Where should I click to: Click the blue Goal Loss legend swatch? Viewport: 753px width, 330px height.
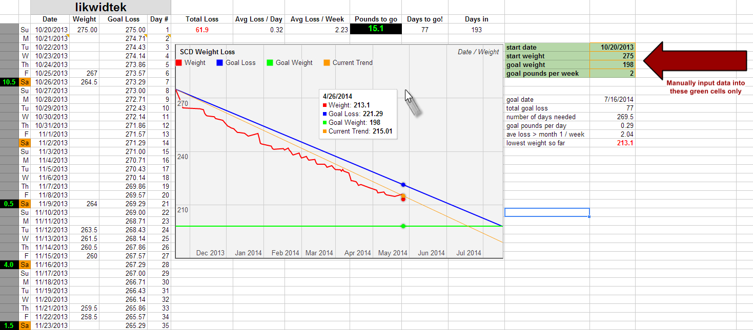point(220,63)
